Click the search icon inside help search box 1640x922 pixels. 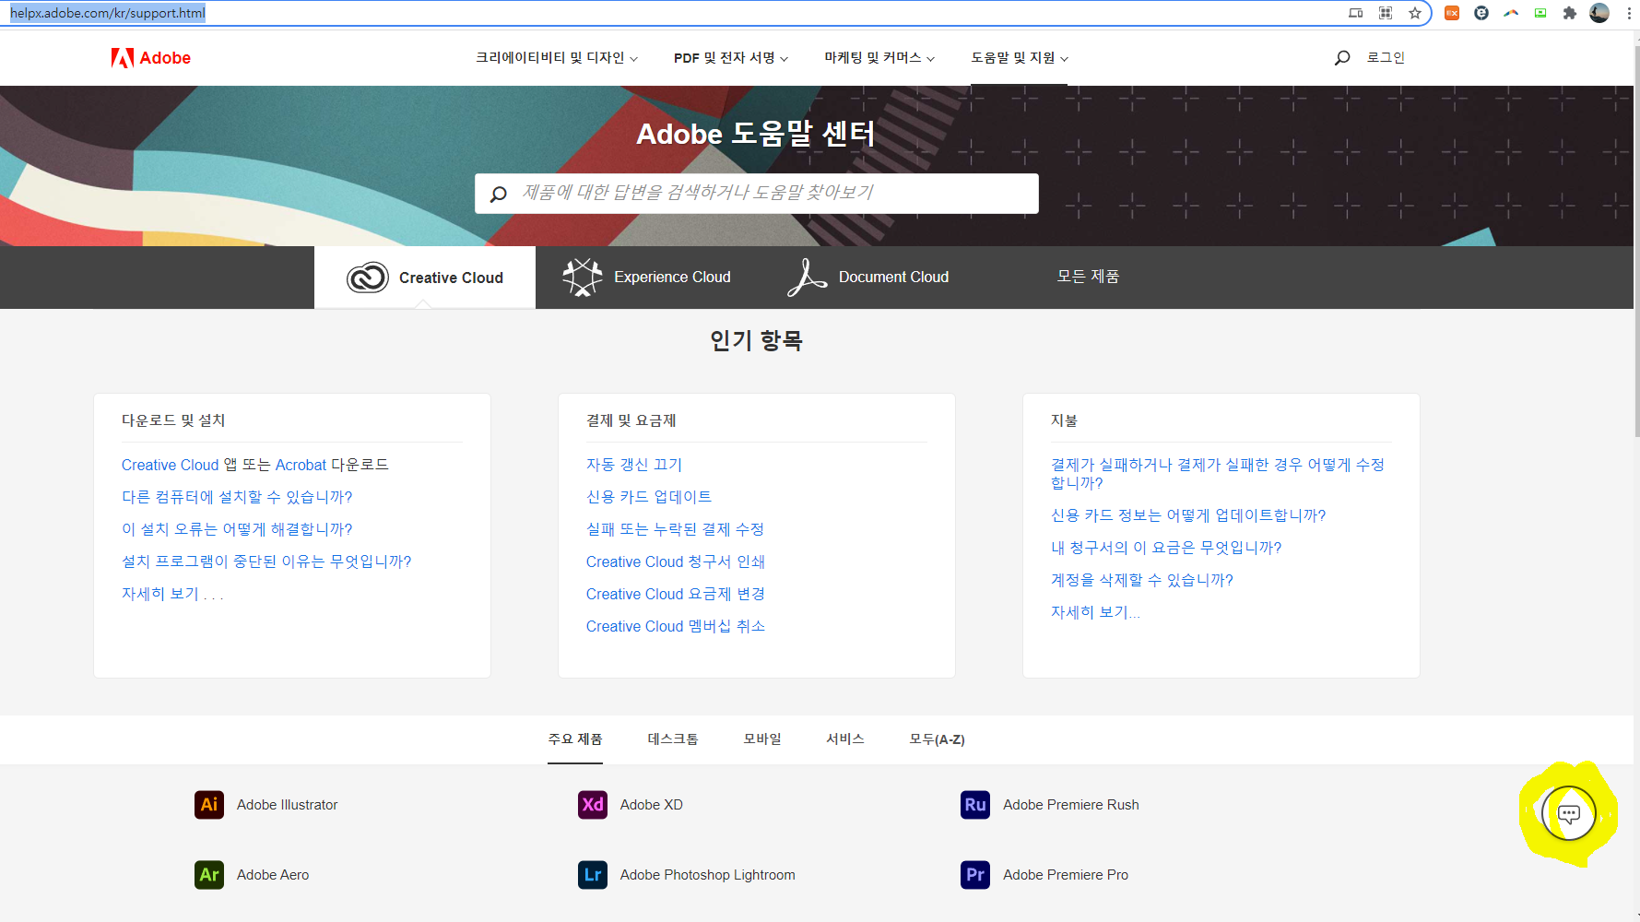pos(499,194)
